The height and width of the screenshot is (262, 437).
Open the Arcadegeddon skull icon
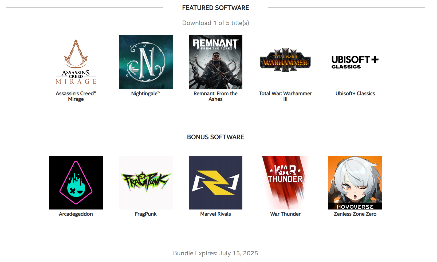(x=76, y=182)
